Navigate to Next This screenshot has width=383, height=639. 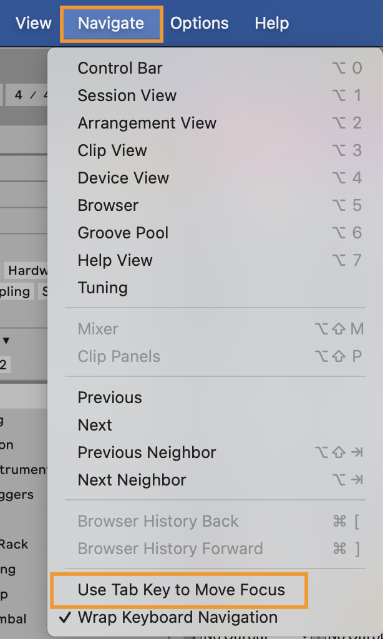(94, 424)
